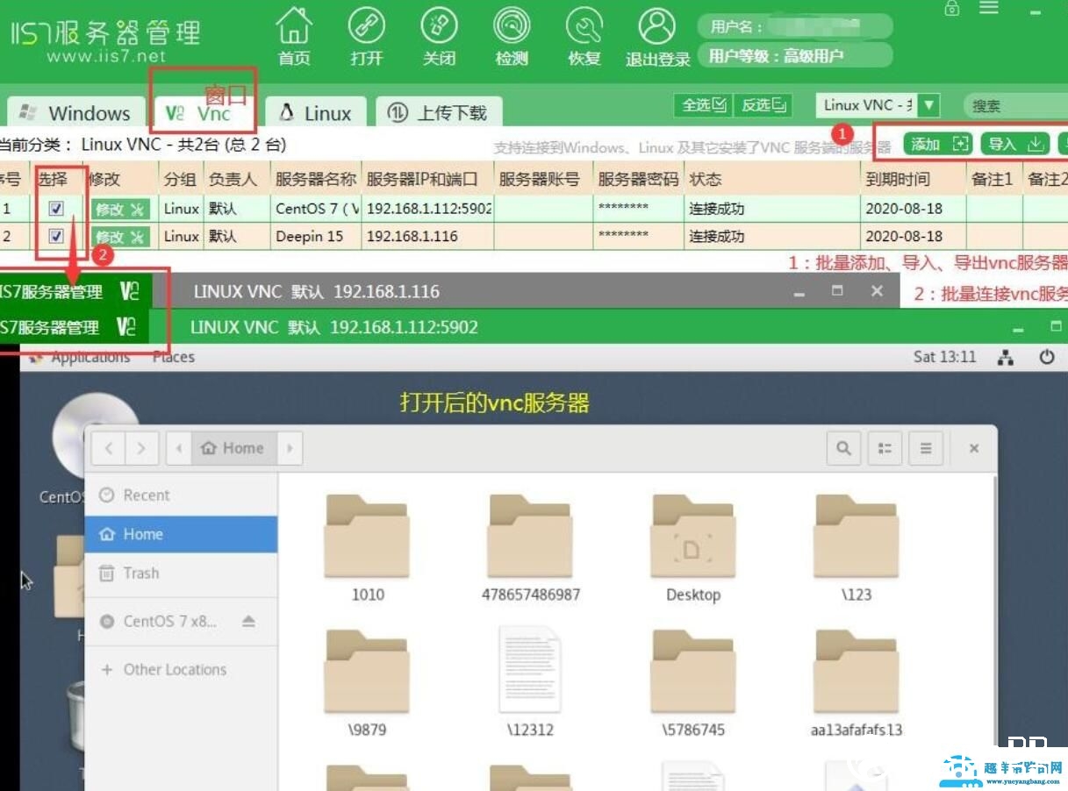Toggle checkbox for Deepin 15 row
Image resolution: width=1068 pixels, height=791 pixels.
tap(56, 236)
